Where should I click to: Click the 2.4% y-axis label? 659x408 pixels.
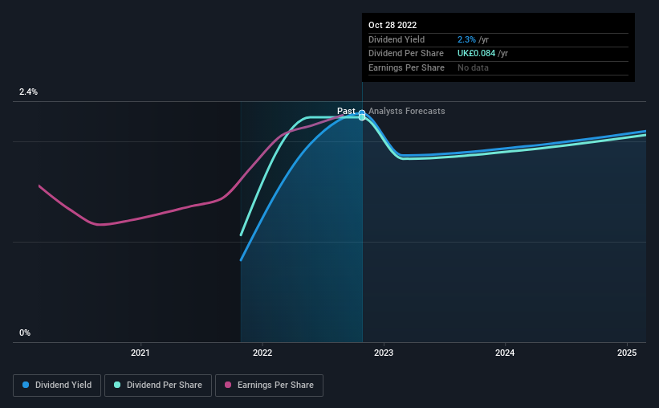pyautogui.click(x=28, y=92)
